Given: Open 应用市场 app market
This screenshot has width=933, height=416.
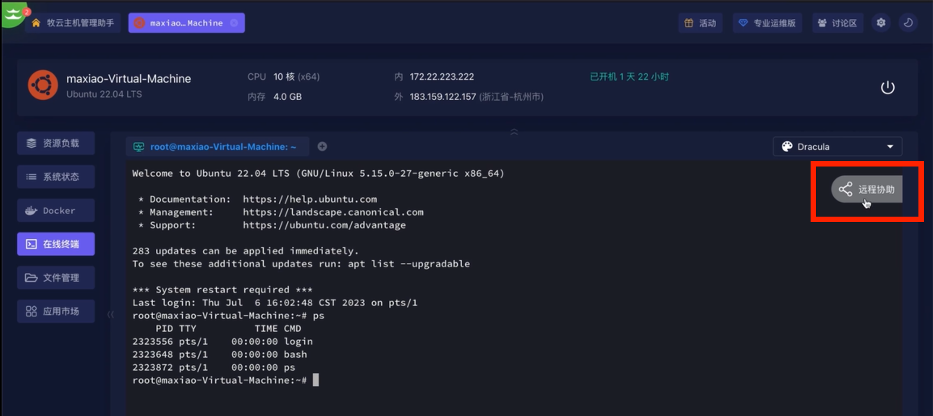Looking at the screenshot, I should (x=56, y=311).
